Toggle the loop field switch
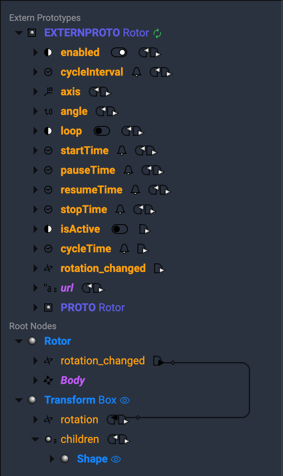Image resolution: width=283 pixels, height=476 pixels. coord(102,131)
